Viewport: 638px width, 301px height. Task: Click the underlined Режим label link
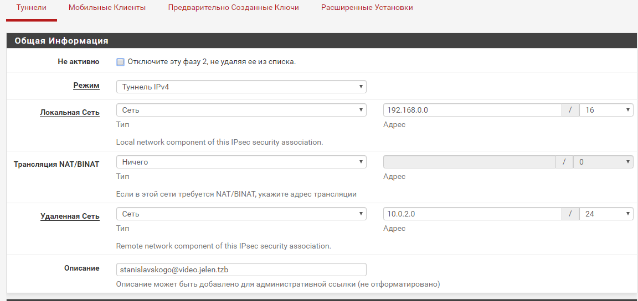tap(86, 86)
